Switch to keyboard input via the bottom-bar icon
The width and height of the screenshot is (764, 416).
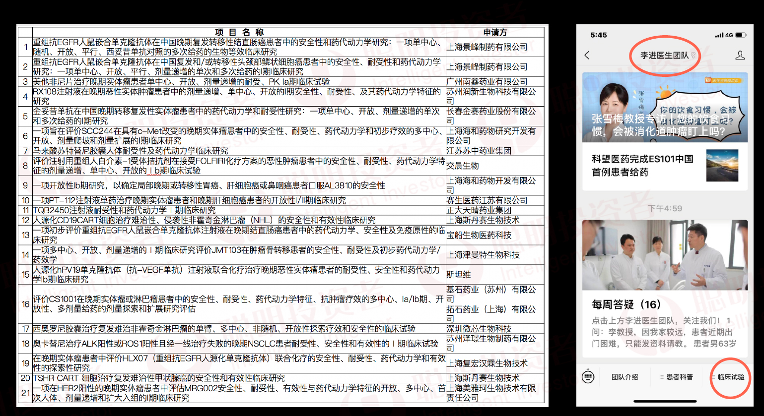588,377
